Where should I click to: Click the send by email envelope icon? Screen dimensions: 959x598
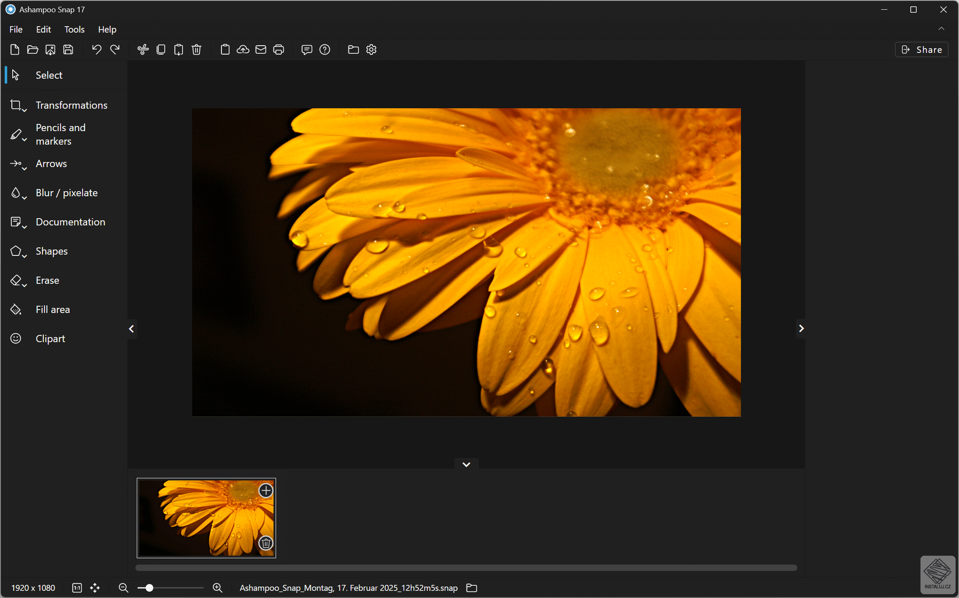(261, 49)
